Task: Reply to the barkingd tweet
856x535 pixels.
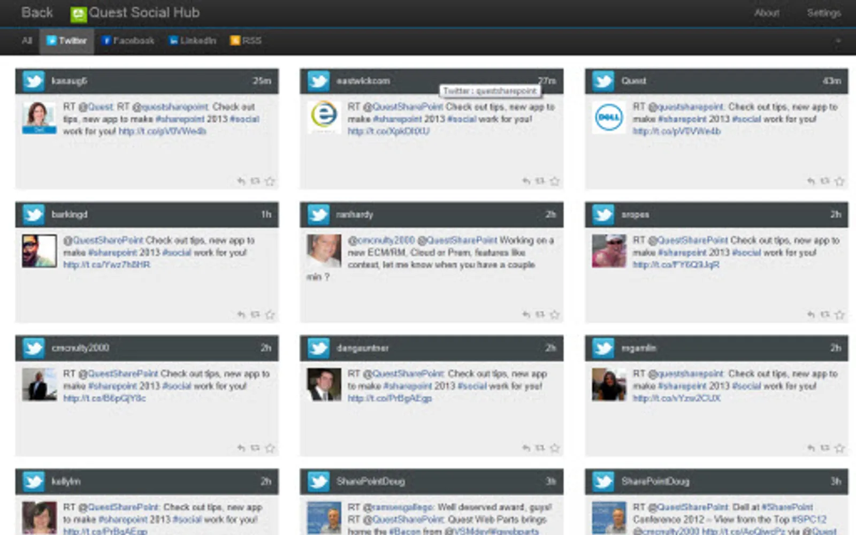Action: (x=241, y=315)
